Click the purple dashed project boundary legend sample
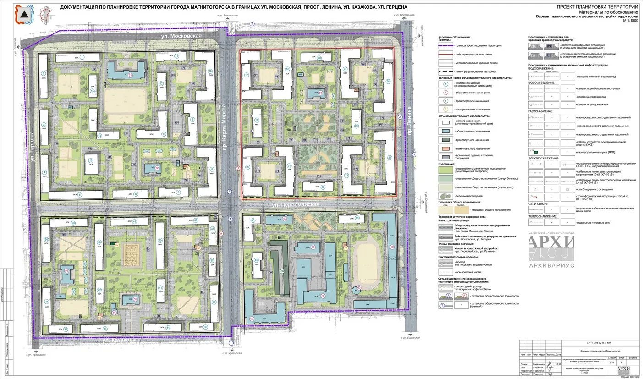Viewport: 643px width, 379px height. coord(446,45)
